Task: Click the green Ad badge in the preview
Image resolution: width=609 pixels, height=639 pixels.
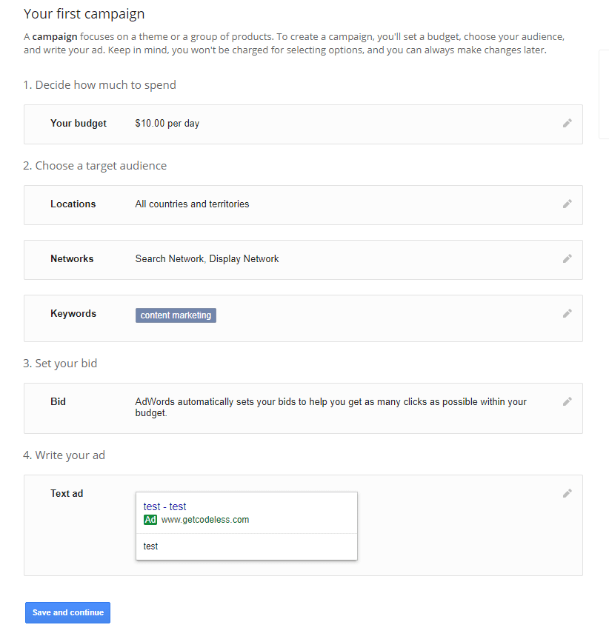Action: pos(150,520)
